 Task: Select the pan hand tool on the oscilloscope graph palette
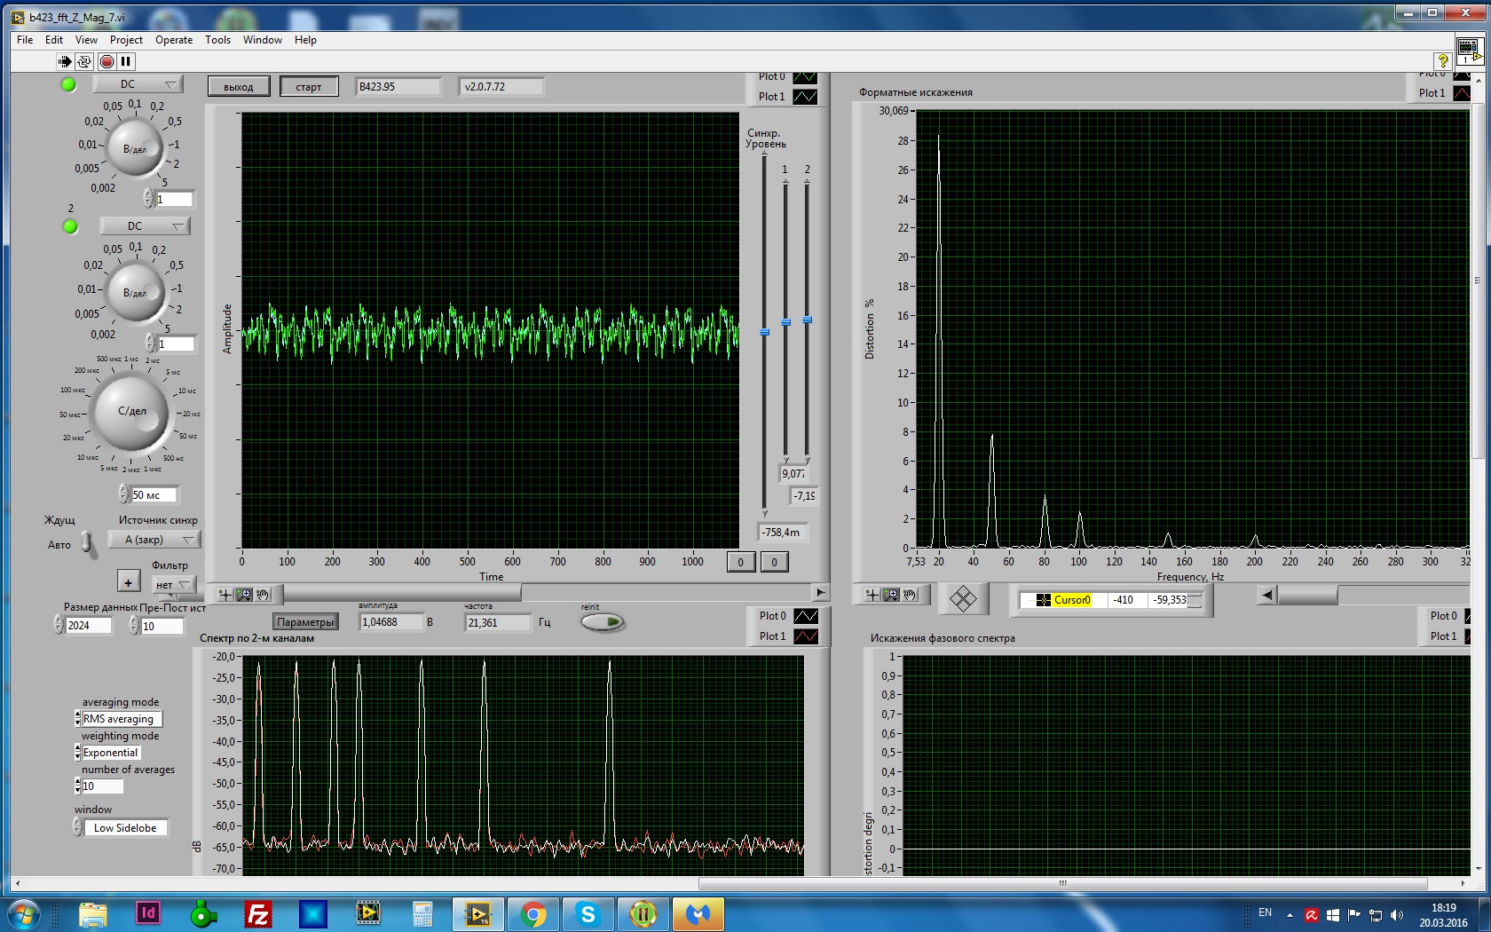[x=263, y=594]
